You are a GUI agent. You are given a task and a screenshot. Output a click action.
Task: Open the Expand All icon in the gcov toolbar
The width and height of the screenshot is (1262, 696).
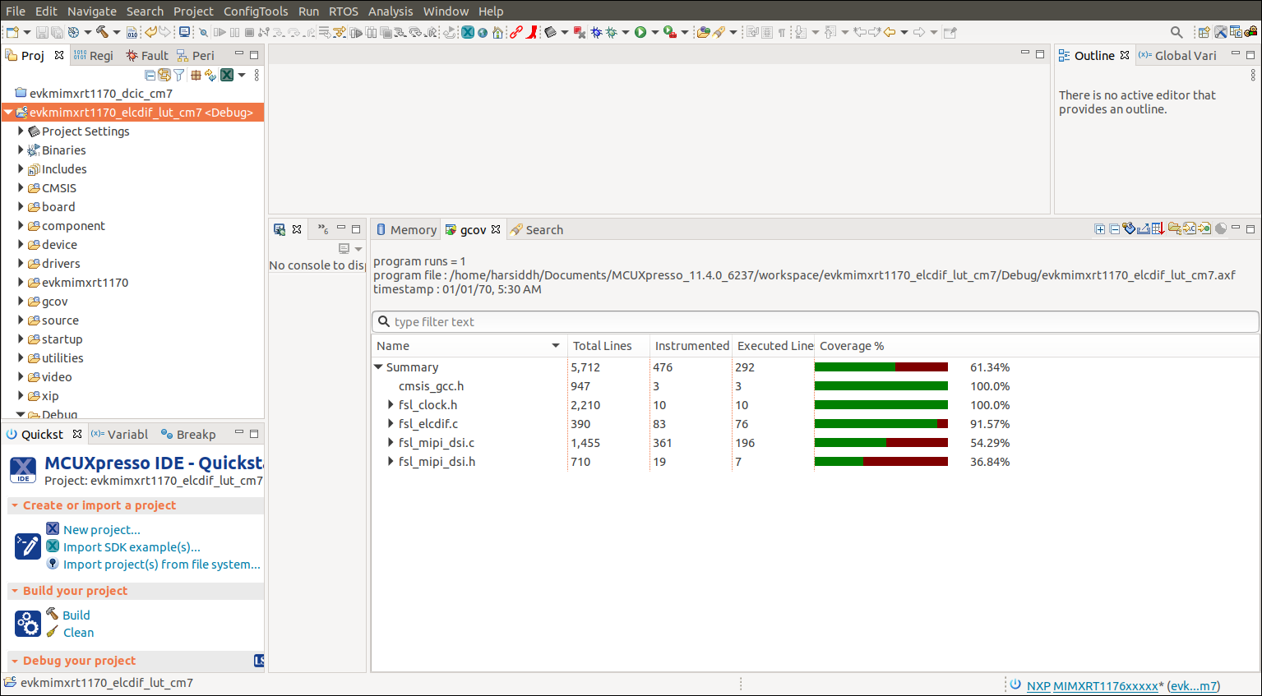(x=1100, y=229)
